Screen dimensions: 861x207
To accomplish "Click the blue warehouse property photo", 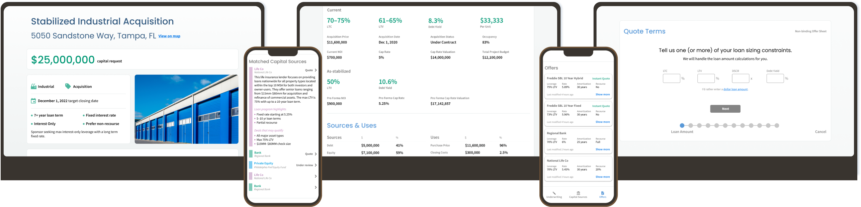I will tap(186, 109).
